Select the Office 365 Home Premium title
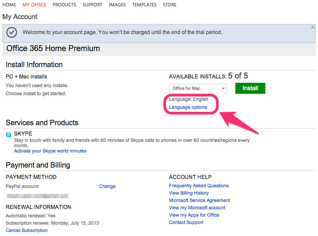 53,48
